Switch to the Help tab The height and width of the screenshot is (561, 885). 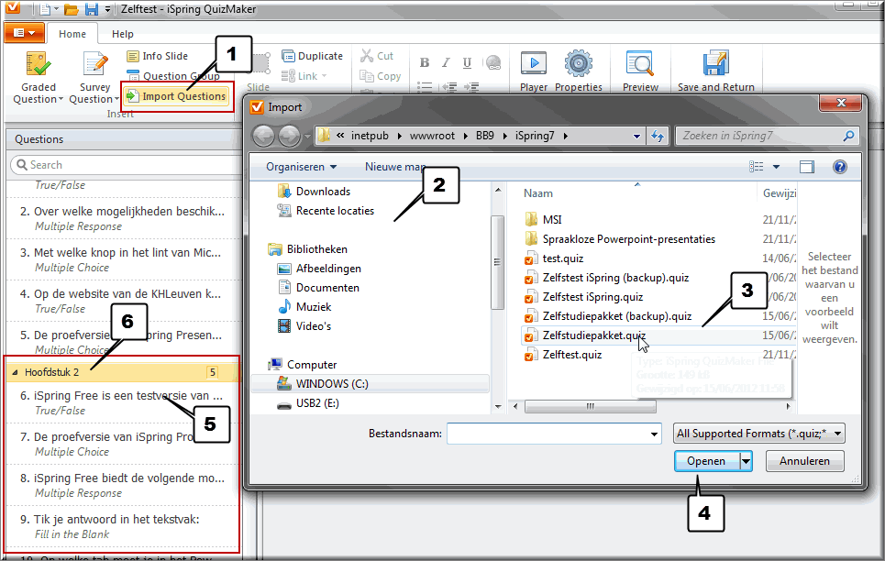point(123,34)
